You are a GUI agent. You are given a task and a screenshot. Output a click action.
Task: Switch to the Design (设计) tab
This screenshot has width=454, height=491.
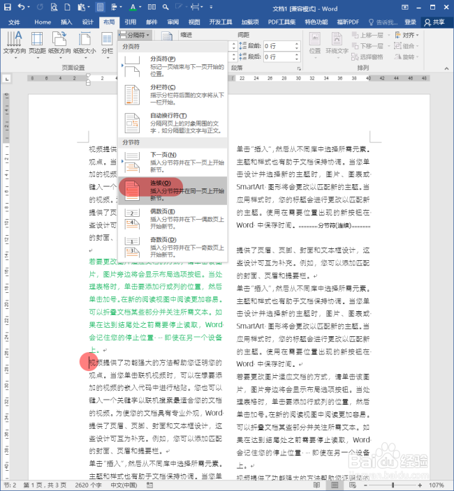click(x=88, y=22)
